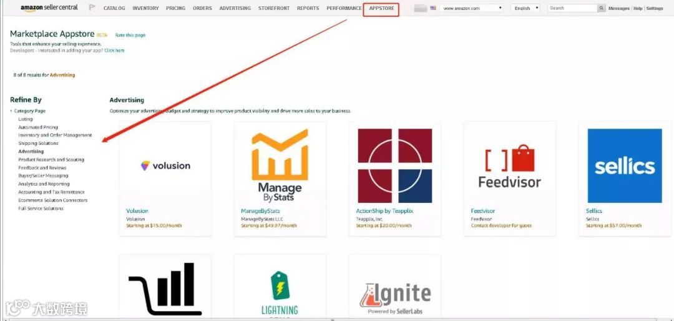
Task: Open the Messages link
Action: pos(619,9)
